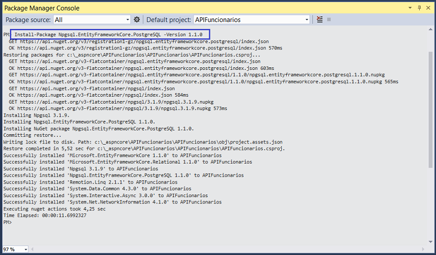
Task: Click the empty PM> prompt at bottom
Action: click(7, 222)
